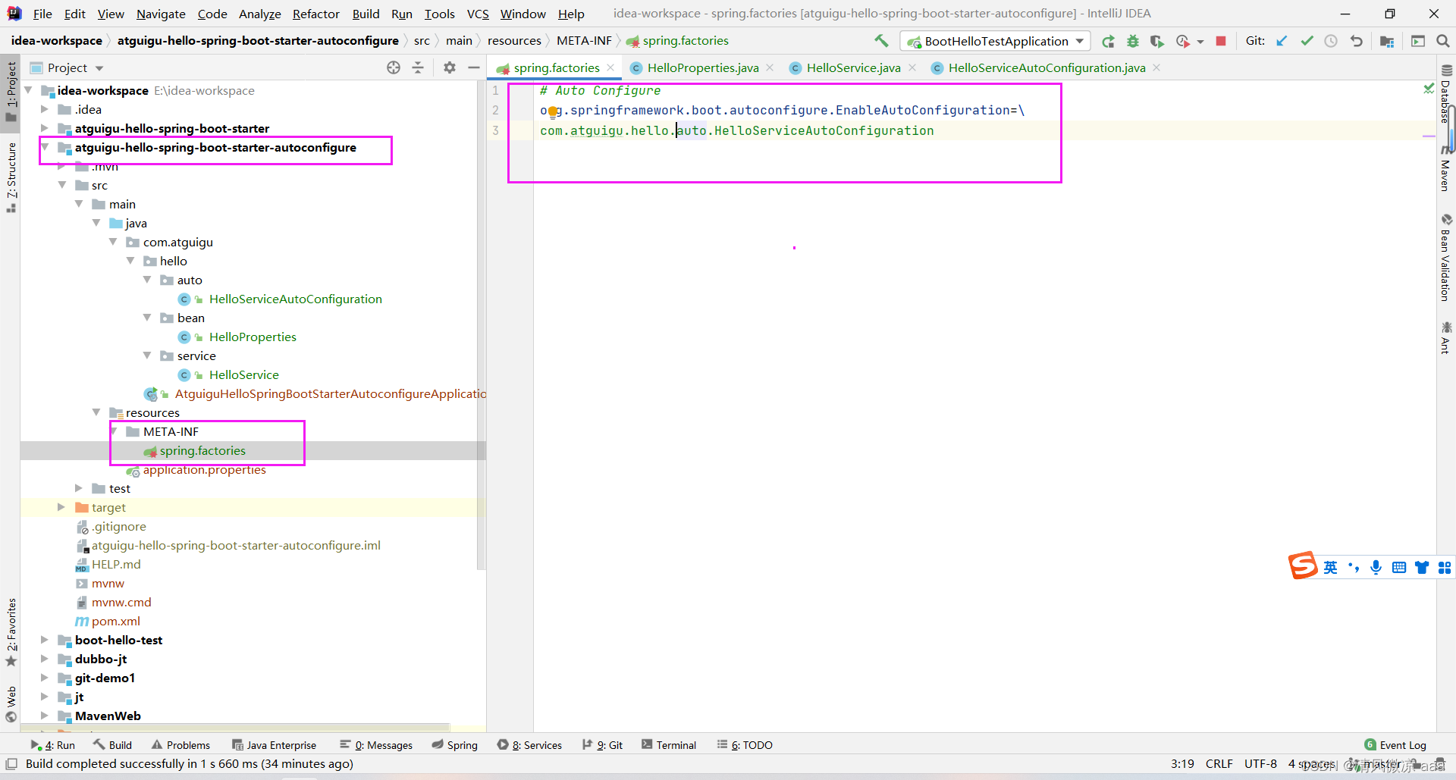
Task: Click the Rerun application icon
Action: pos(1108,41)
